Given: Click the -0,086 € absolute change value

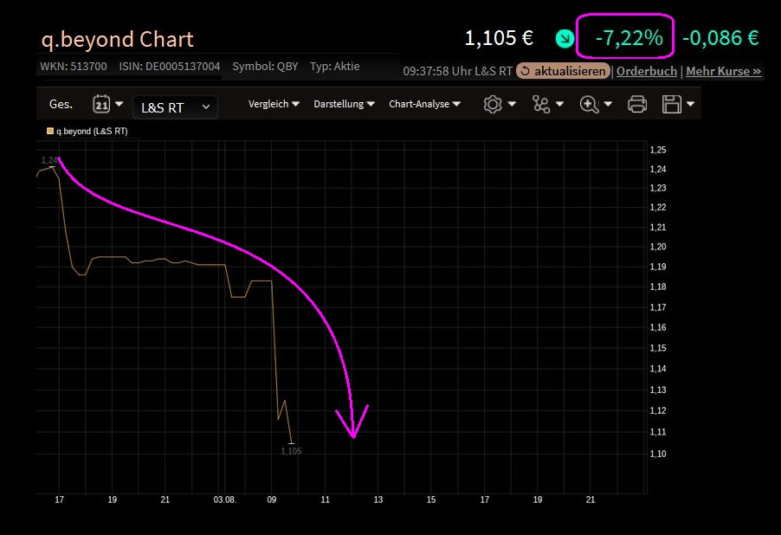Looking at the screenshot, I should pos(720,38).
